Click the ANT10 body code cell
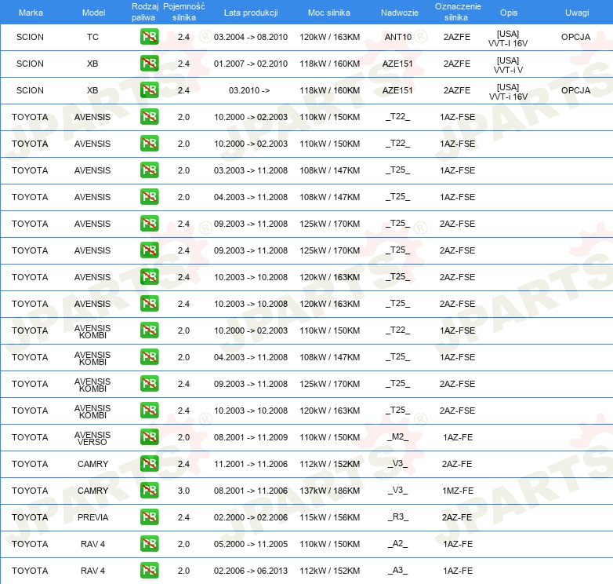613x584 pixels. point(397,37)
